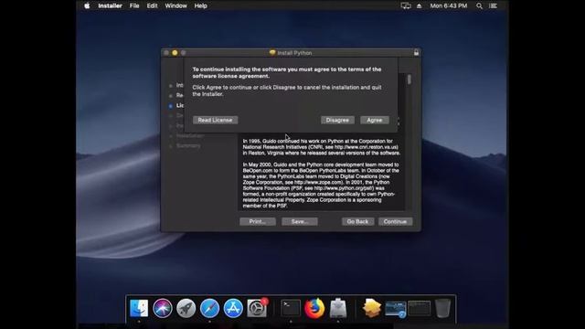The image size is (585, 329).
Task: Open the Window menu
Action: pos(175,5)
